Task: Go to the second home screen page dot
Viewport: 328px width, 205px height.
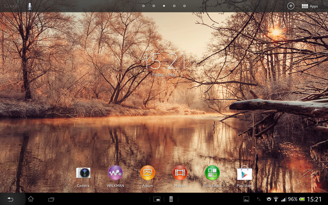Action: pos(154,6)
